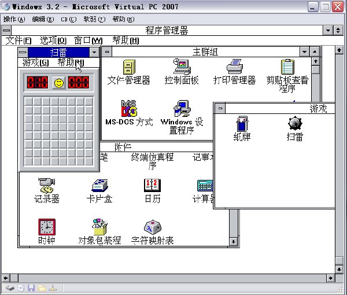Screen dimensions: 347x295
Task: Reveal top-left Minesweeper grid cell
Action: coord(28,101)
